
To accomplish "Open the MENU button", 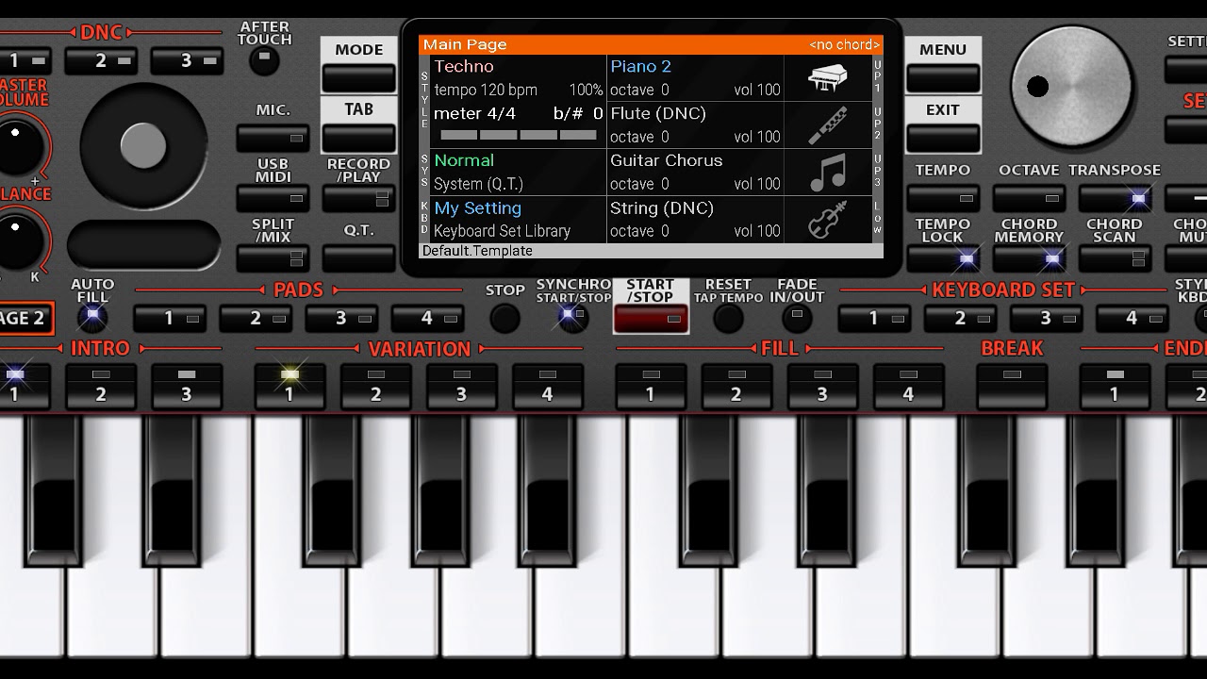I will (x=943, y=78).
